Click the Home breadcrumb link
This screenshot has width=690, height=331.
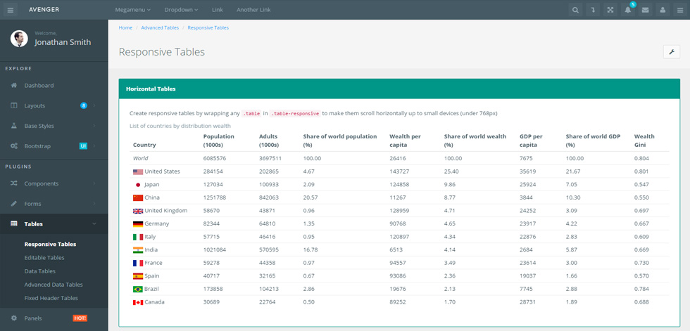pos(125,27)
